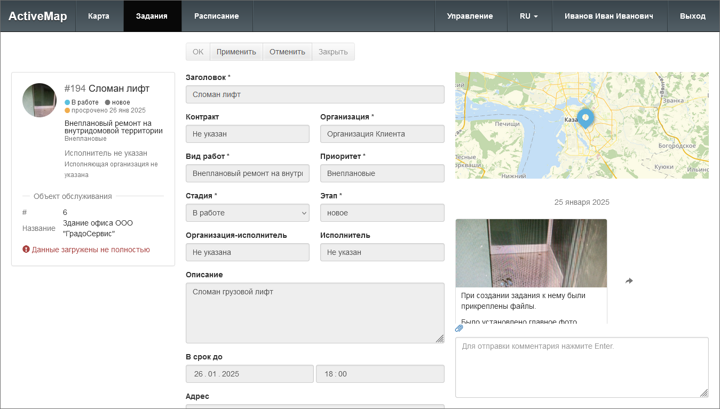
Task: Switch to the Карта tab
Action: (99, 16)
